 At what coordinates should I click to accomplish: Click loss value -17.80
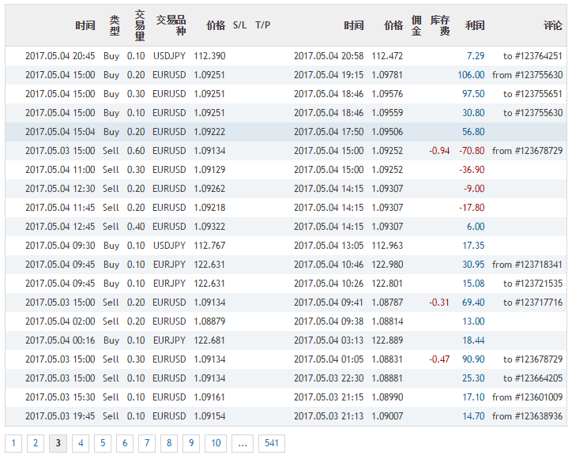[472, 208]
